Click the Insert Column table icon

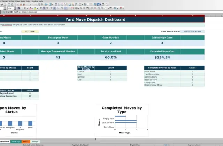tap(50, 5)
